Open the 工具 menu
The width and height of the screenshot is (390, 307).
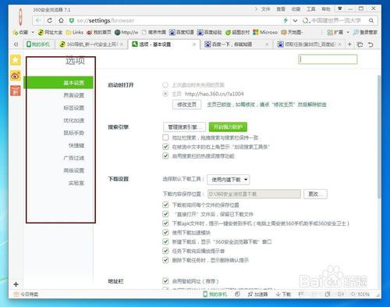[310, 9]
